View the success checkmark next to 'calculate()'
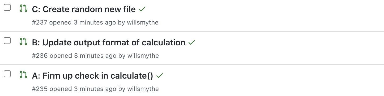This screenshot has height=96, width=384. click(x=159, y=76)
